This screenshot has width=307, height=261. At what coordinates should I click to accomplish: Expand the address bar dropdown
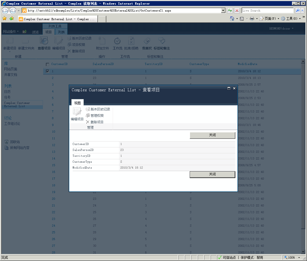coord(223,10)
